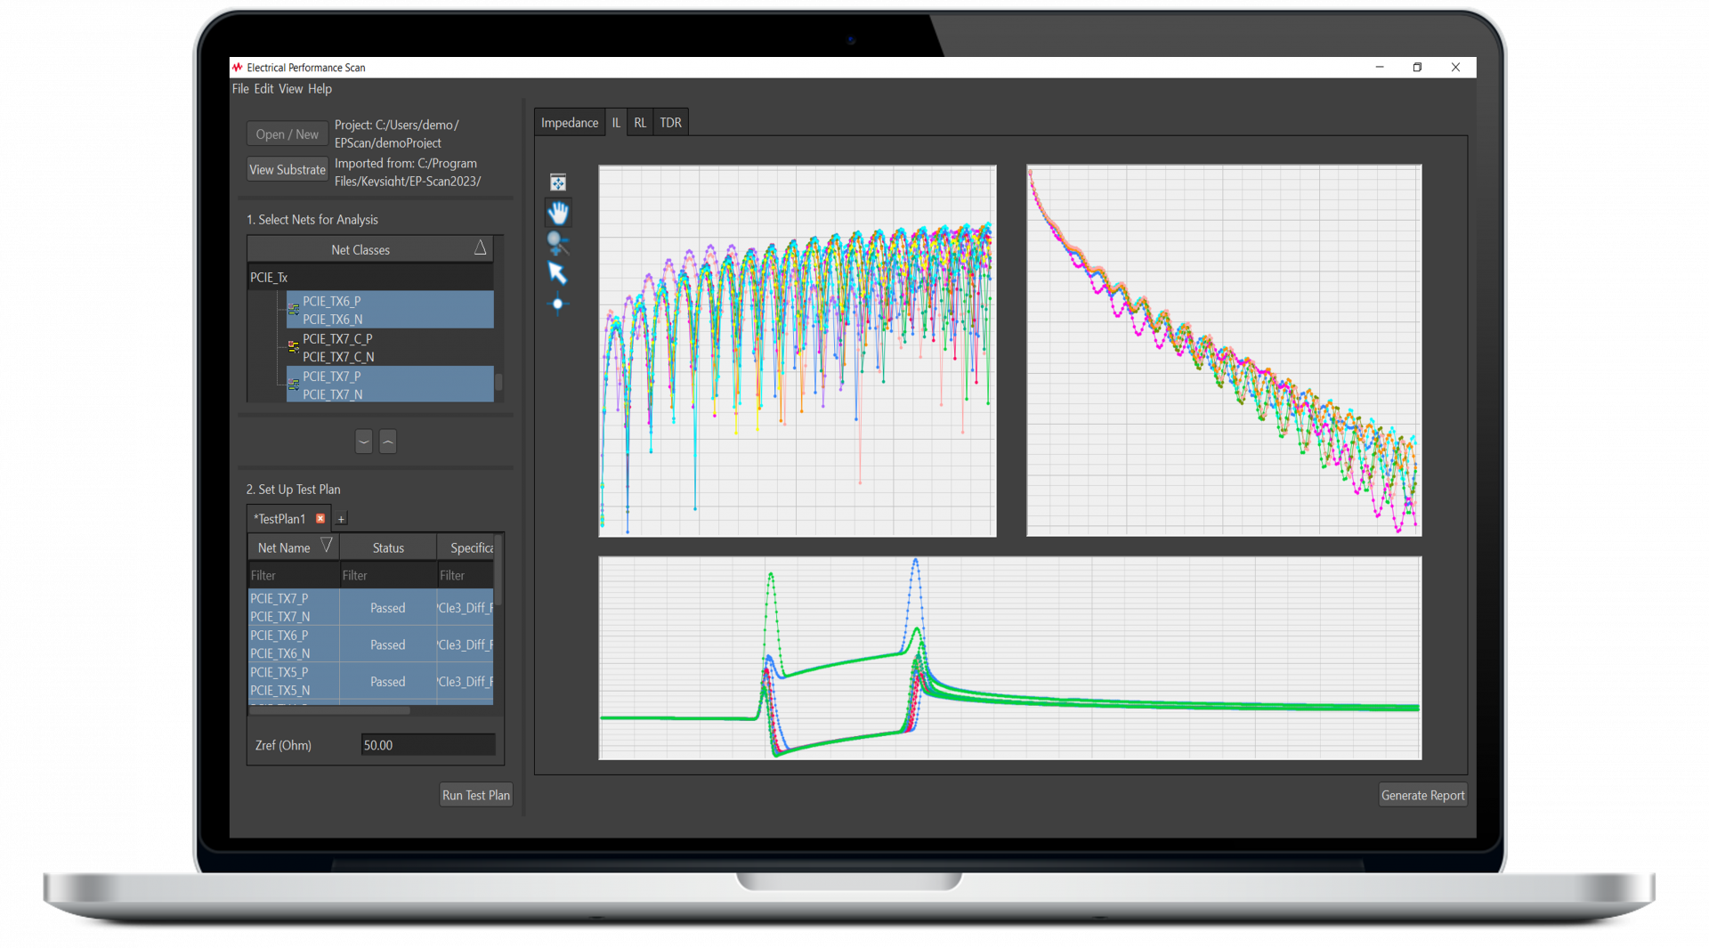Switch to the RL tab
Viewport: 1709px width, 948px height.
tap(640, 123)
